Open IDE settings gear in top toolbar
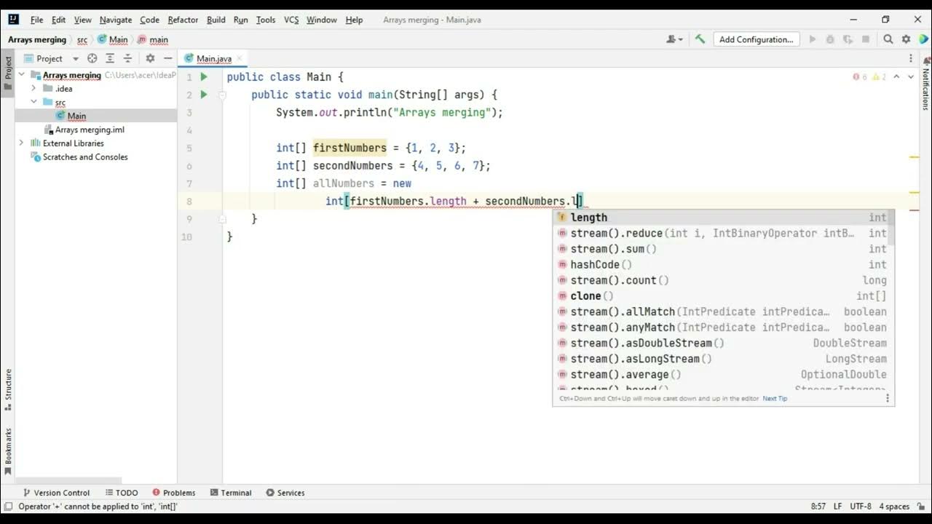 click(907, 39)
